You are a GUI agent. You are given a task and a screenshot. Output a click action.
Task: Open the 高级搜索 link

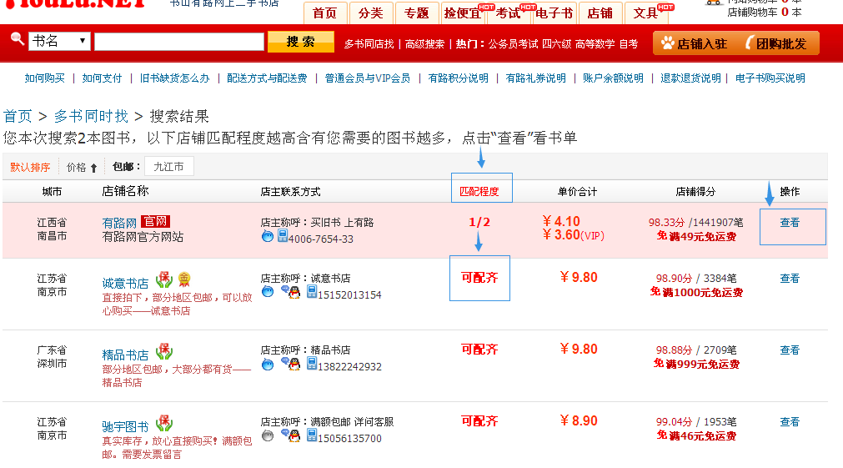(424, 44)
